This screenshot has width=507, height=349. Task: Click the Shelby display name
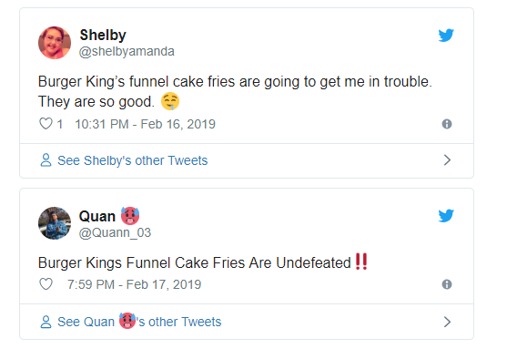pyautogui.click(x=103, y=35)
